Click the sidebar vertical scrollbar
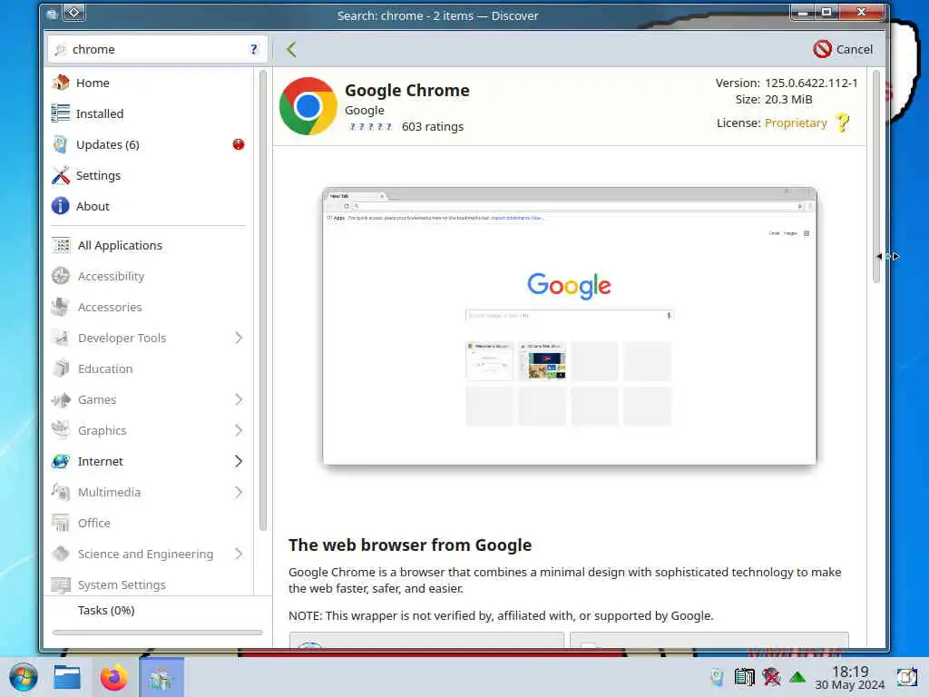The image size is (929, 697). pos(262,299)
